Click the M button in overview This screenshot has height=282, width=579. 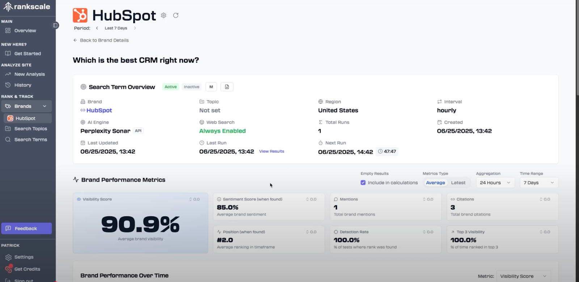click(x=211, y=87)
